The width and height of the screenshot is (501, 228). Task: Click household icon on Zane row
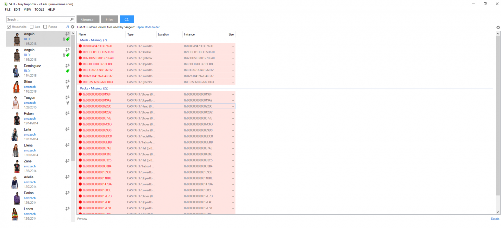67,161
